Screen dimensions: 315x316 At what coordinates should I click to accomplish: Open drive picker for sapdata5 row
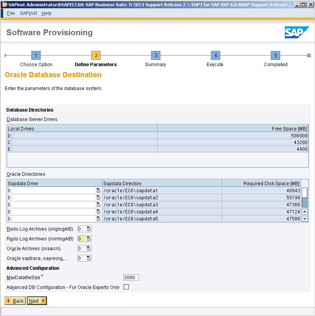(x=98, y=218)
